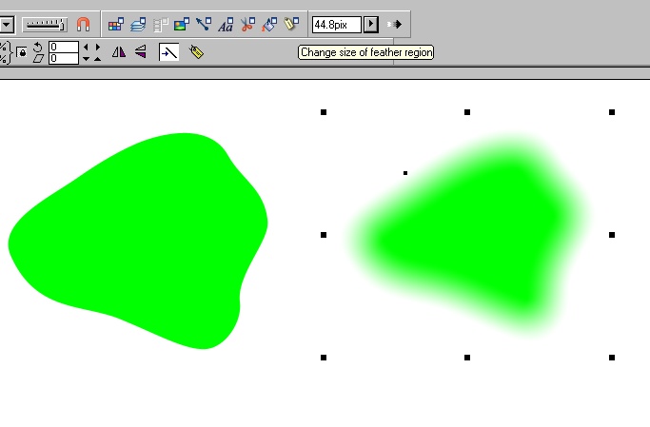
Task: Open the Line gallery
Action: coord(204,25)
